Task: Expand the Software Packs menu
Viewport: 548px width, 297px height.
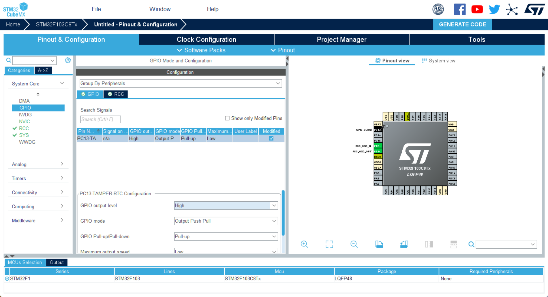Action: pyautogui.click(x=201, y=50)
